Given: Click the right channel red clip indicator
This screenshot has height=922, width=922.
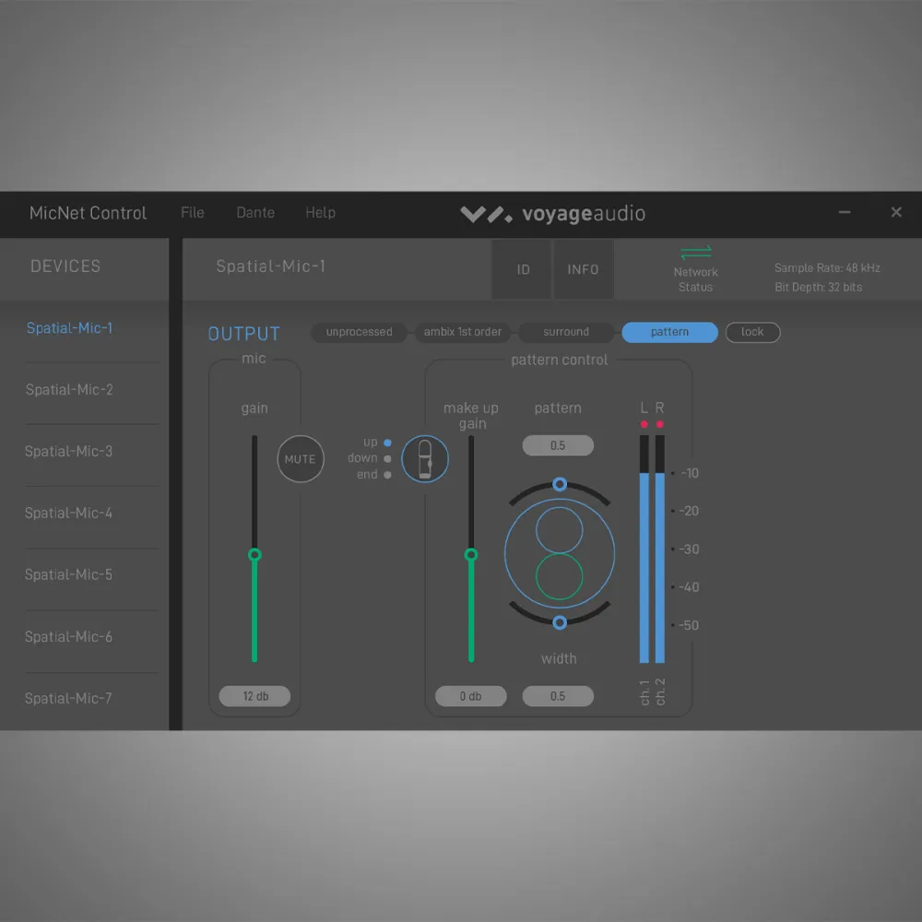Looking at the screenshot, I should pos(659,424).
